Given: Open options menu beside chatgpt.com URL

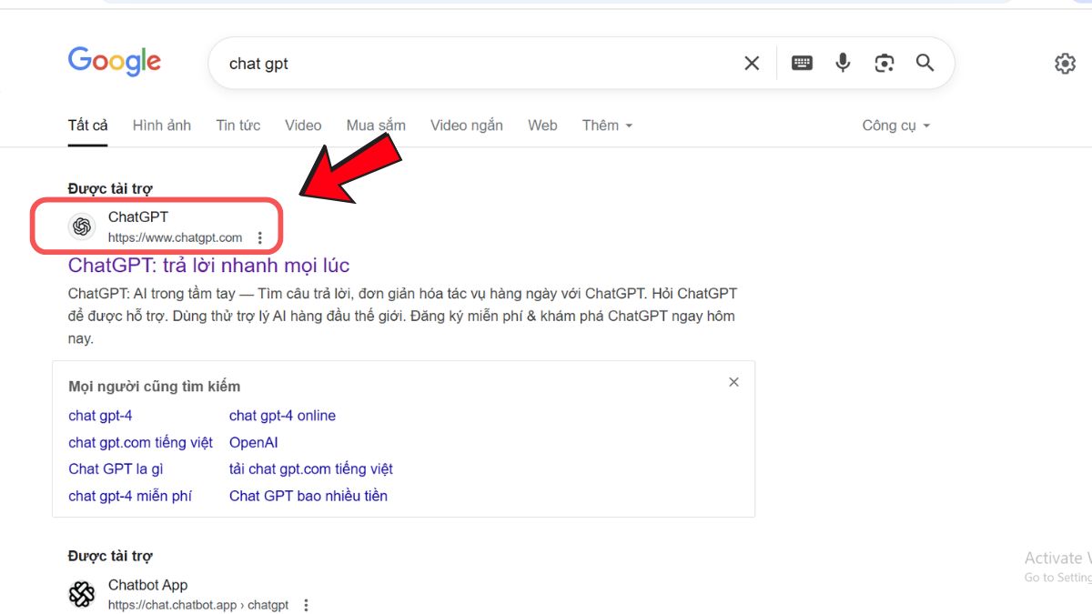Looking at the screenshot, I should (259, 238).
